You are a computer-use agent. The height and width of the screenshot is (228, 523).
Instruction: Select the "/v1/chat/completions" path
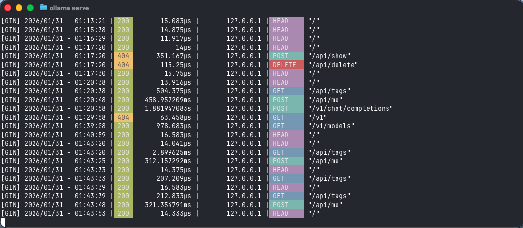[351, 108]
